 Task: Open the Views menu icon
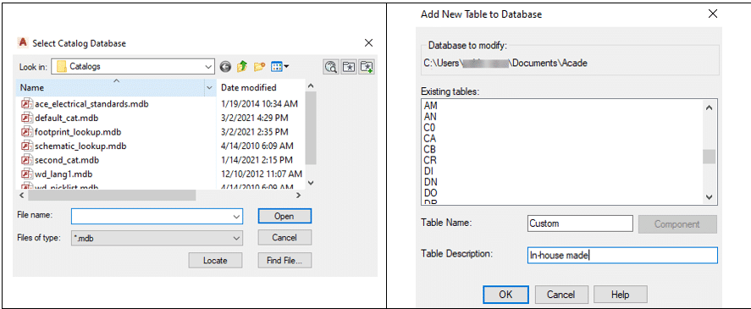[279, 67]
